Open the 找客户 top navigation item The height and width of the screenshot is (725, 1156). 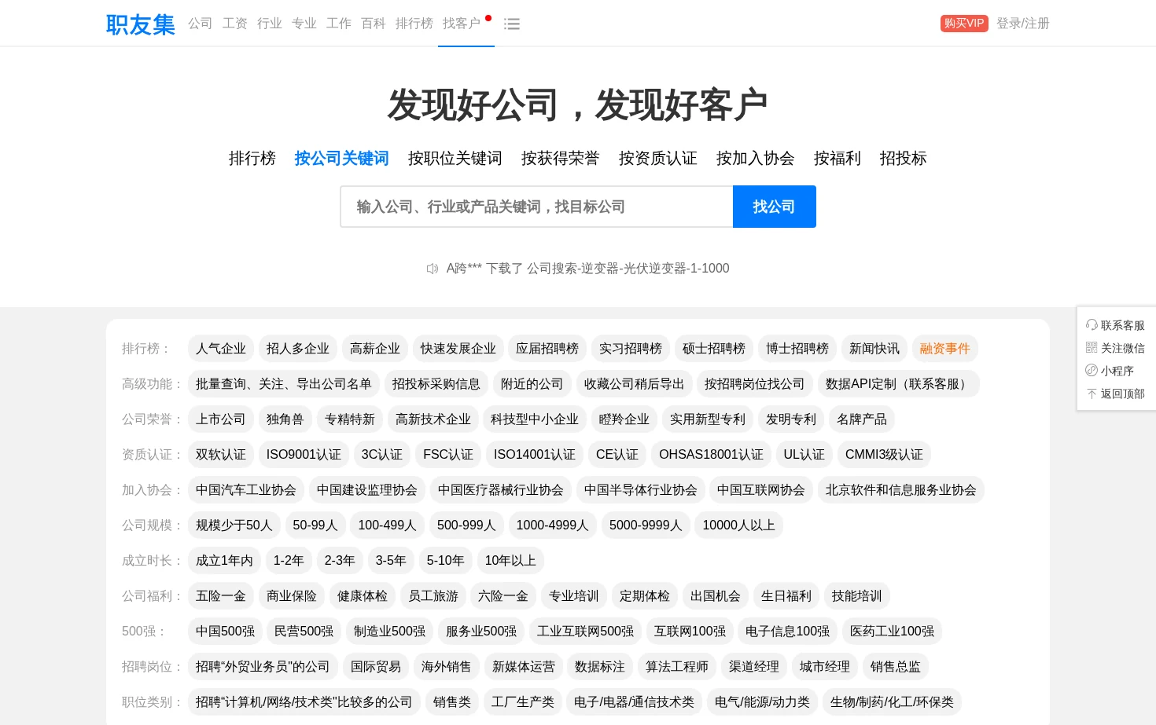tap(462, 24)
